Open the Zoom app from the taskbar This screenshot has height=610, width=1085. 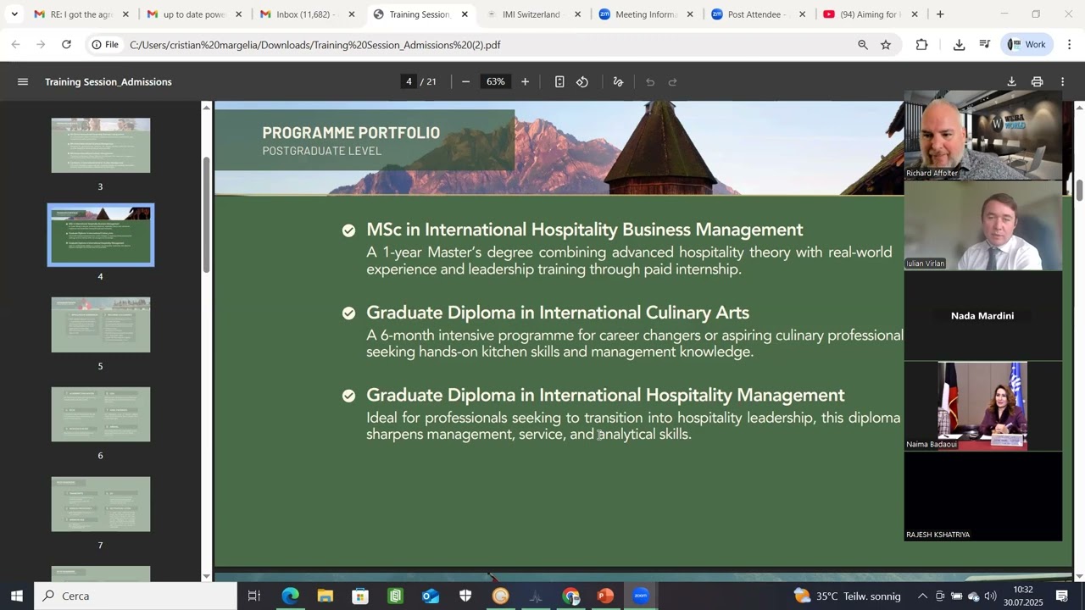[x=641, y=596]
